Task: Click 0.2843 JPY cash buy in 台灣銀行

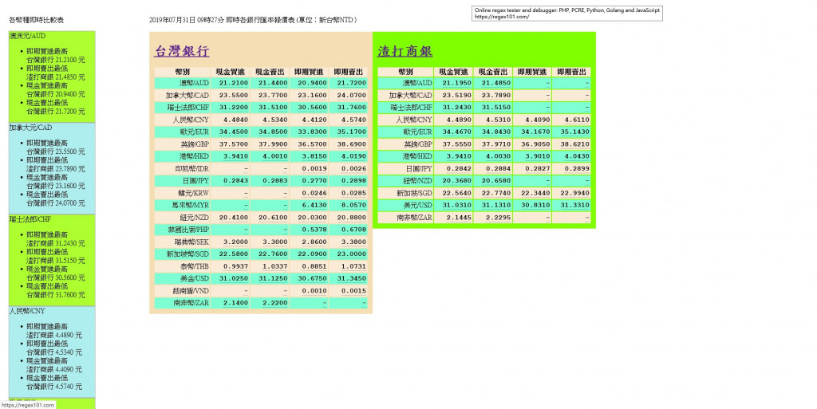Action: [x=235, y=181]
